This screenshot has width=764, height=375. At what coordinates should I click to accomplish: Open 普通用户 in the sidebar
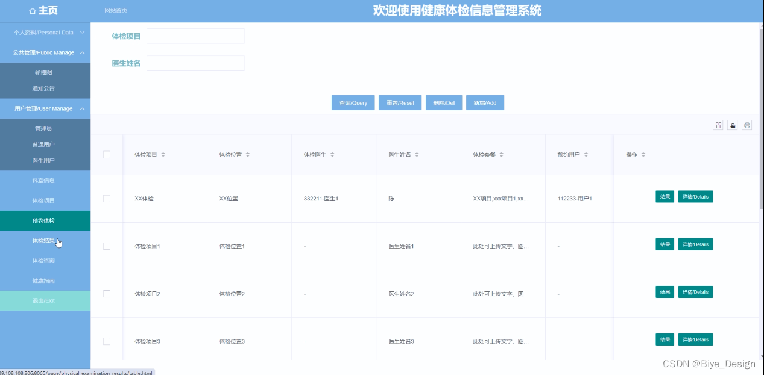[x=43, y=144]
